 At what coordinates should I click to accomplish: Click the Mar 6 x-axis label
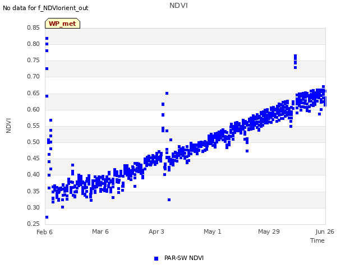[100, 231]
